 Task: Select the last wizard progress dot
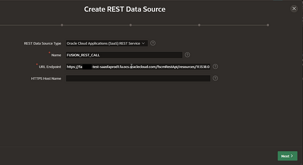(268, 25)
